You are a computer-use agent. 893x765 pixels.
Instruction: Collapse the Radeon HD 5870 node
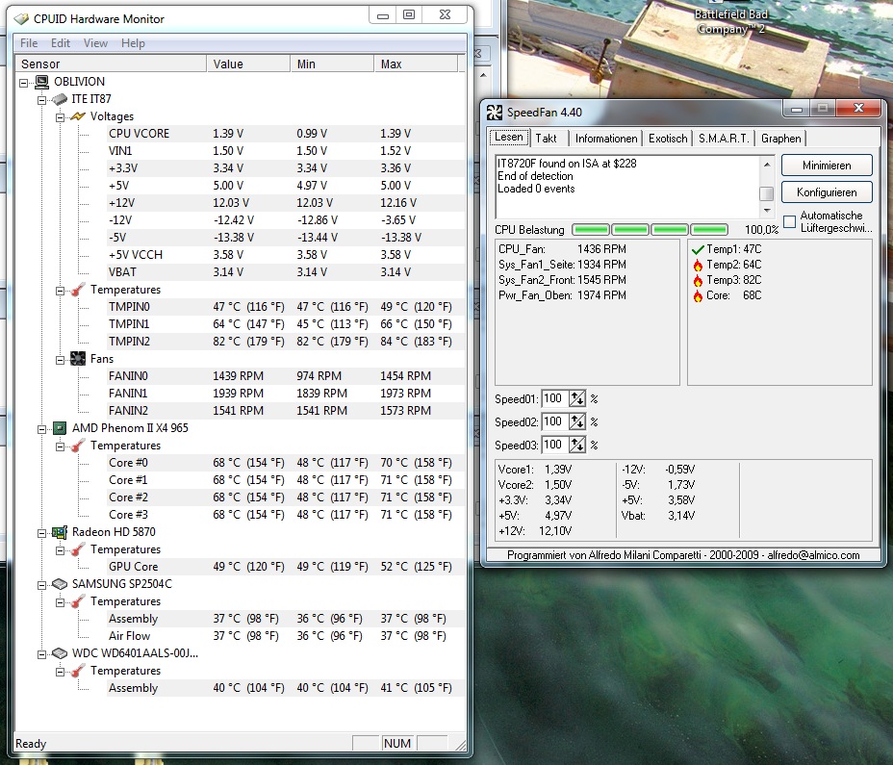coord(41,533)
